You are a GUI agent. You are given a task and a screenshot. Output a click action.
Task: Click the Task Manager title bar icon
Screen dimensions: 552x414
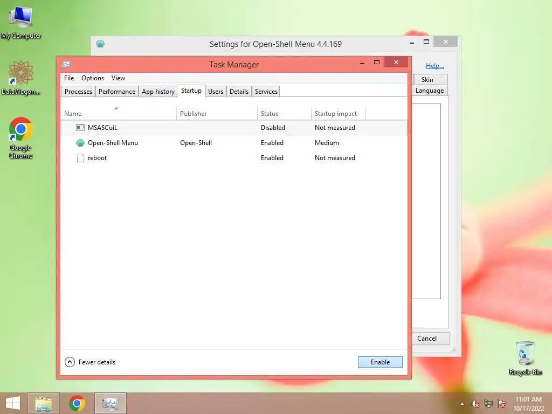[x=66, y=65]
